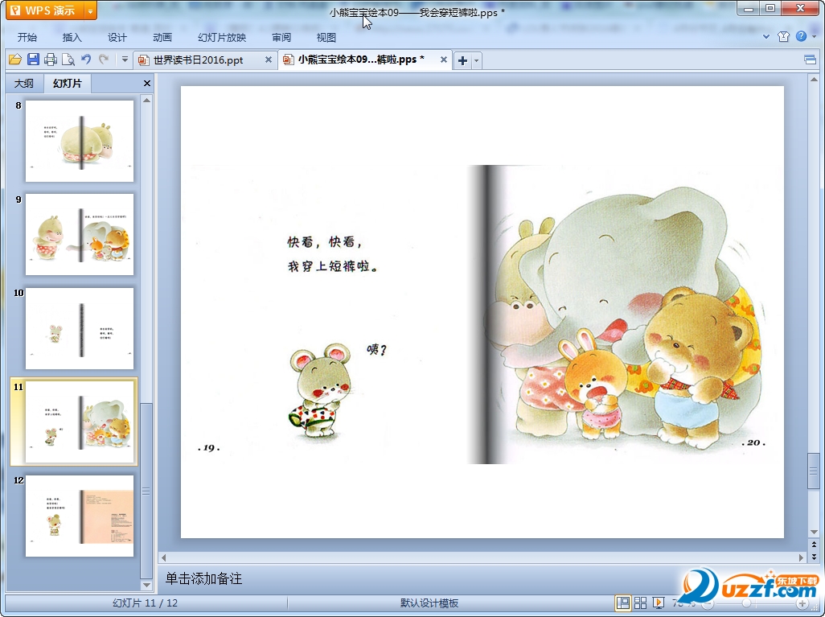Click the thumbnail pane scroll down arrow
825x617 pixels.
click(147, 585)
